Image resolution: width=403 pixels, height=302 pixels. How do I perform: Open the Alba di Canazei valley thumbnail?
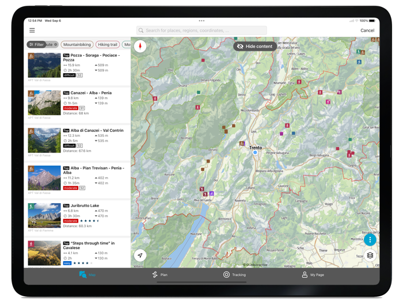click(44, 140)
